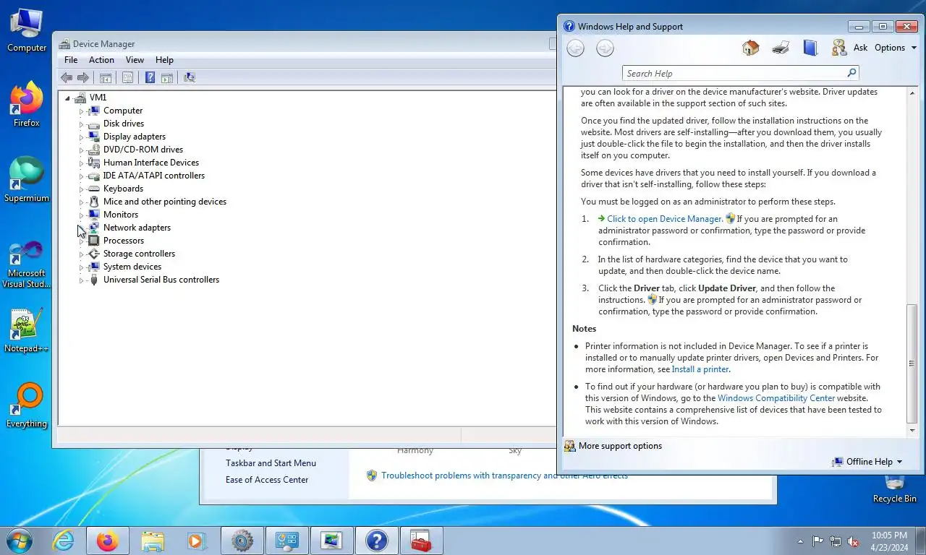Select Computer category in device tree
The width and height of the screenshot is (926, 555).
(x=123, y=111)
